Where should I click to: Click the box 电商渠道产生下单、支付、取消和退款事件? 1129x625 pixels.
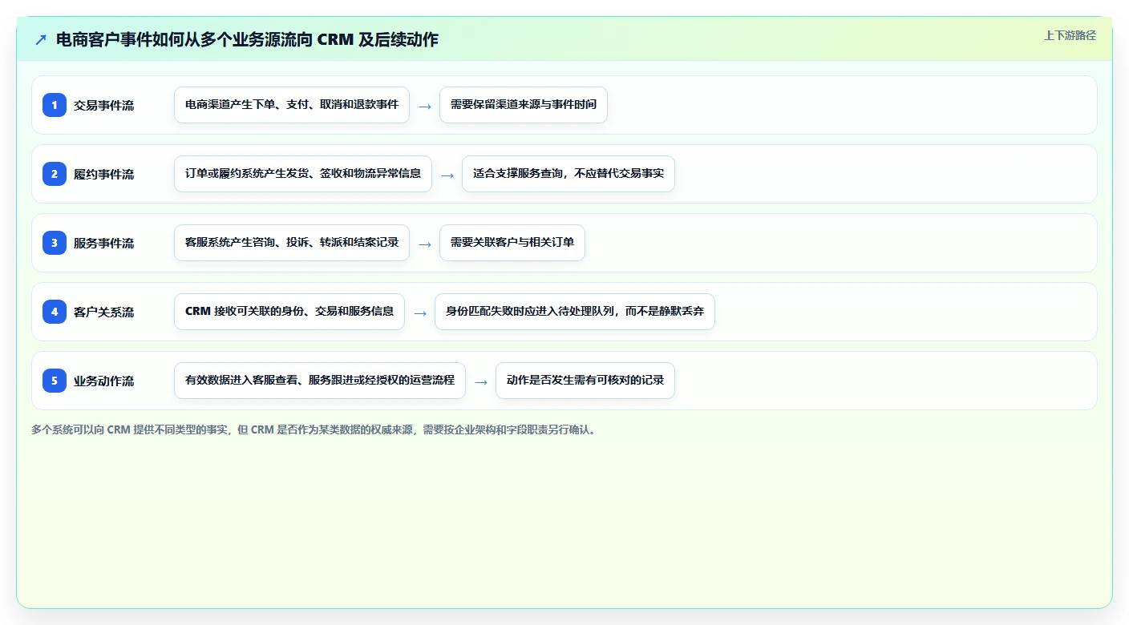point(292,105)
